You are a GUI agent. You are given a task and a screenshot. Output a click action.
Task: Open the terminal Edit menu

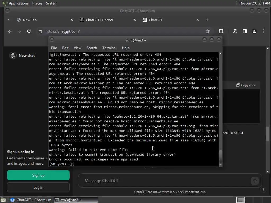[x=65, y=48]
